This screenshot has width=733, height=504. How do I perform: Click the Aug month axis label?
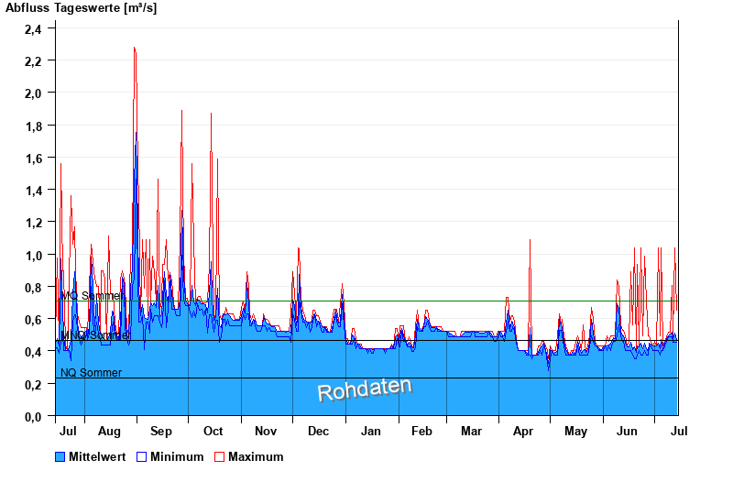pos(109,431)
